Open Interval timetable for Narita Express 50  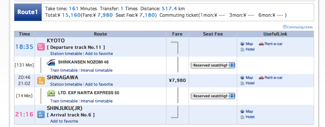(97, 101)
